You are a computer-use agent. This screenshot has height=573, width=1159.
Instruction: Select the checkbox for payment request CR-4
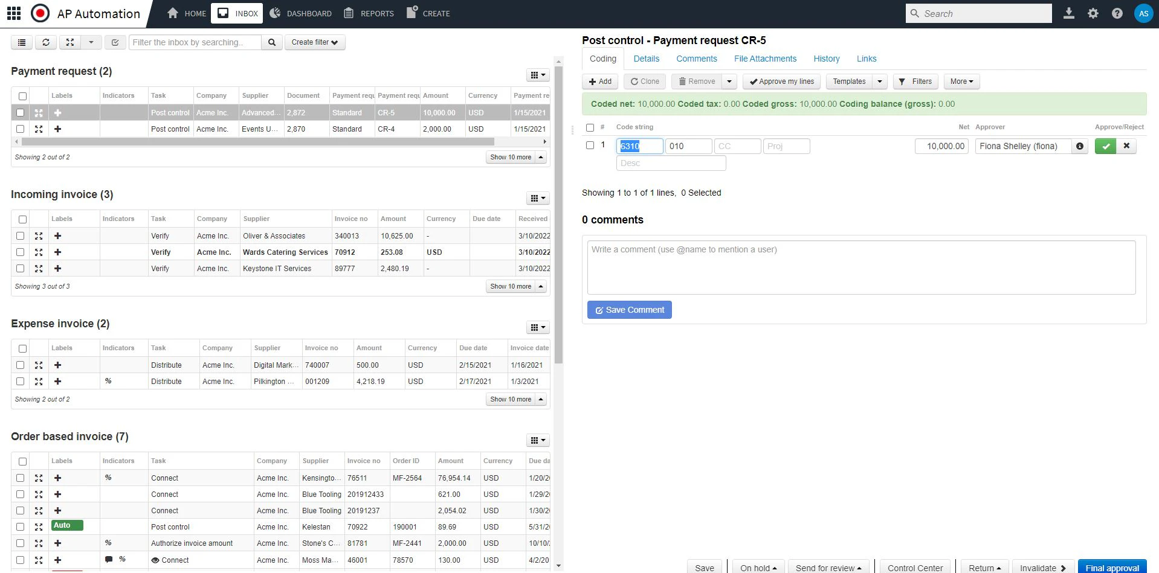(20, 129)
